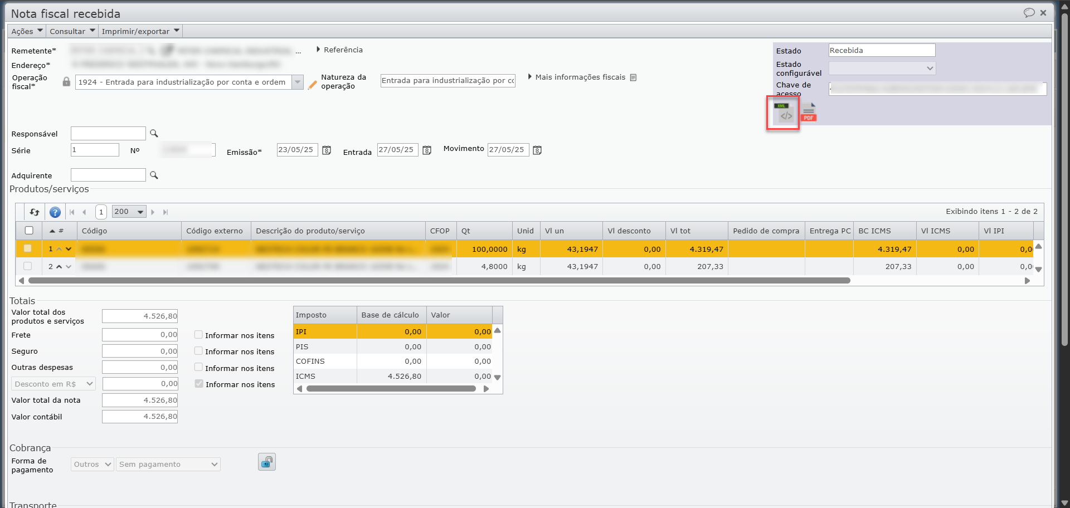Click the padlock beside Operação fiscal
1070x508 pixels.
(x=66, y=82)
